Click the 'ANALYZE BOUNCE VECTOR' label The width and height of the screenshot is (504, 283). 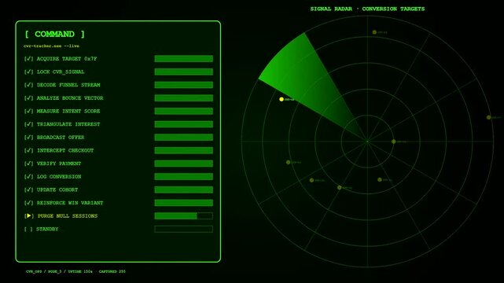click(x=70, y=98)
